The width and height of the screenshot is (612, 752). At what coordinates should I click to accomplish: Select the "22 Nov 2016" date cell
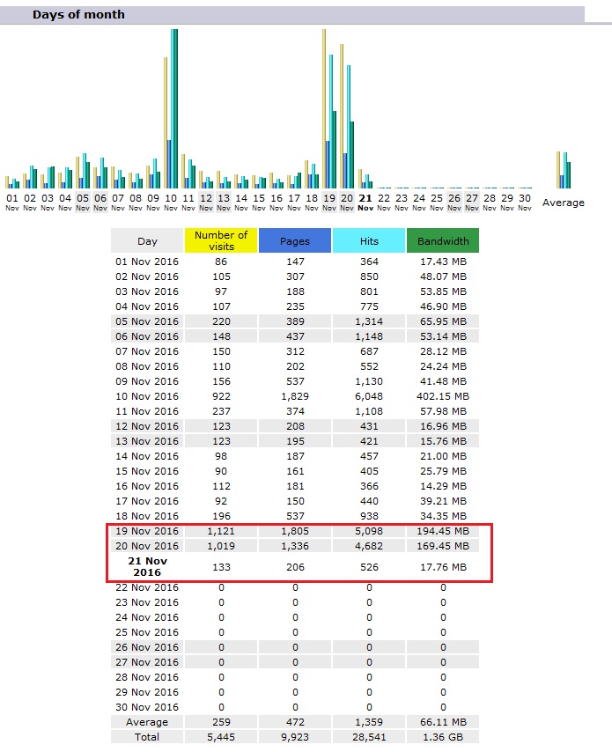pyautogui.click(x=147, y=587)
